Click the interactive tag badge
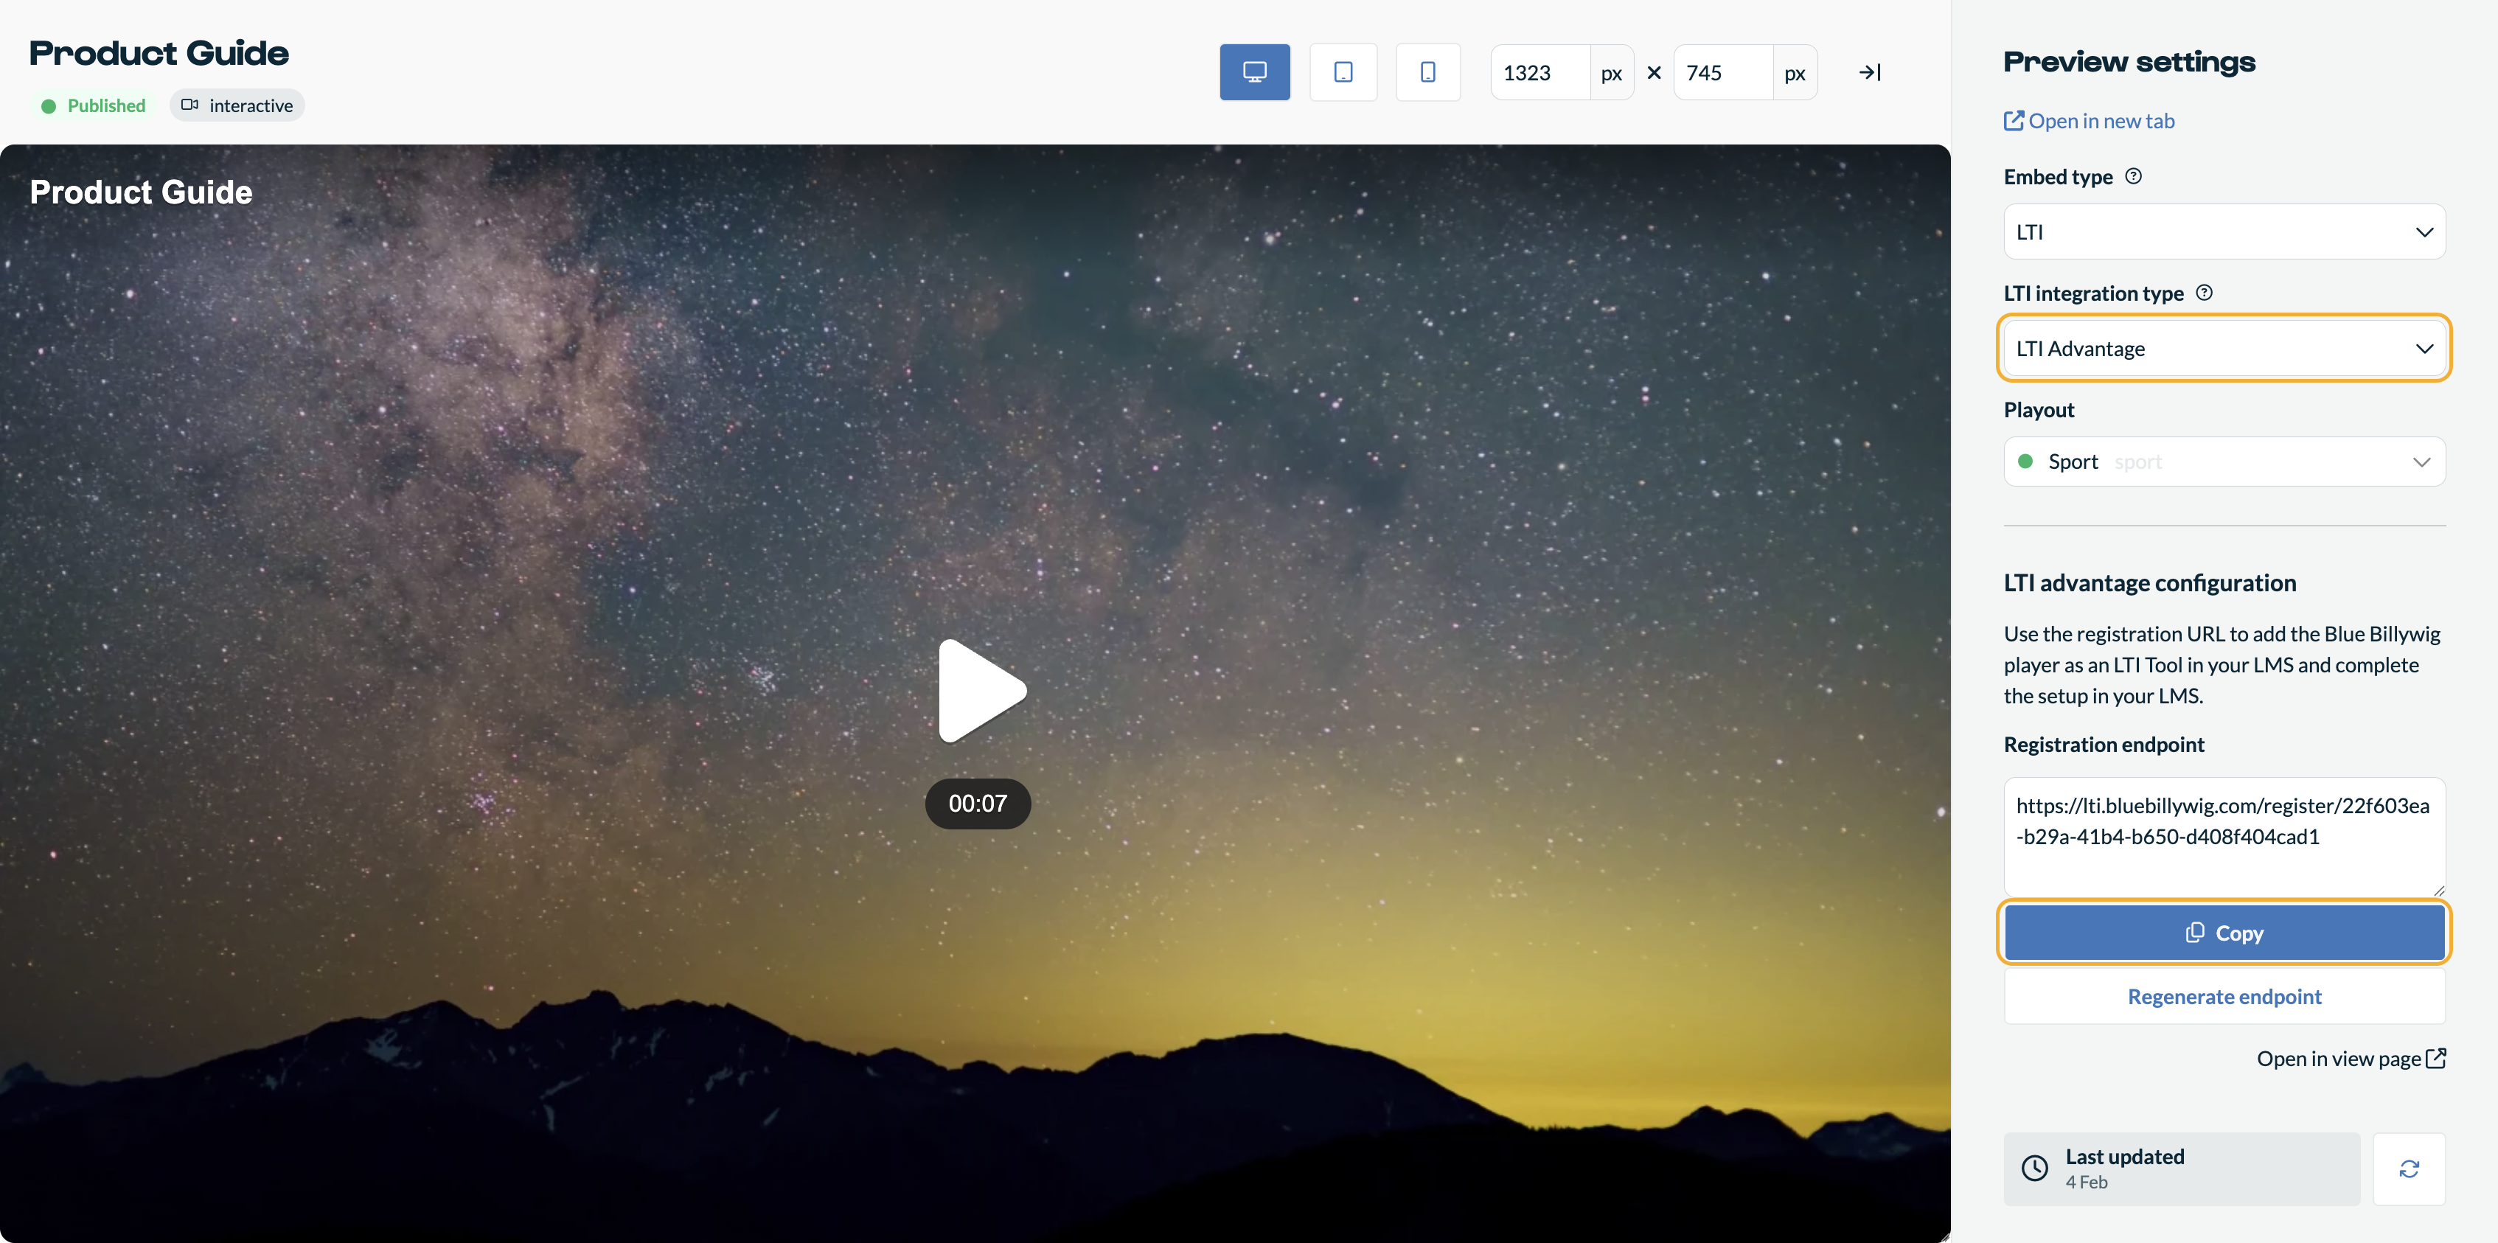The image size is (2498, 1243). click(x=237, y=105)
